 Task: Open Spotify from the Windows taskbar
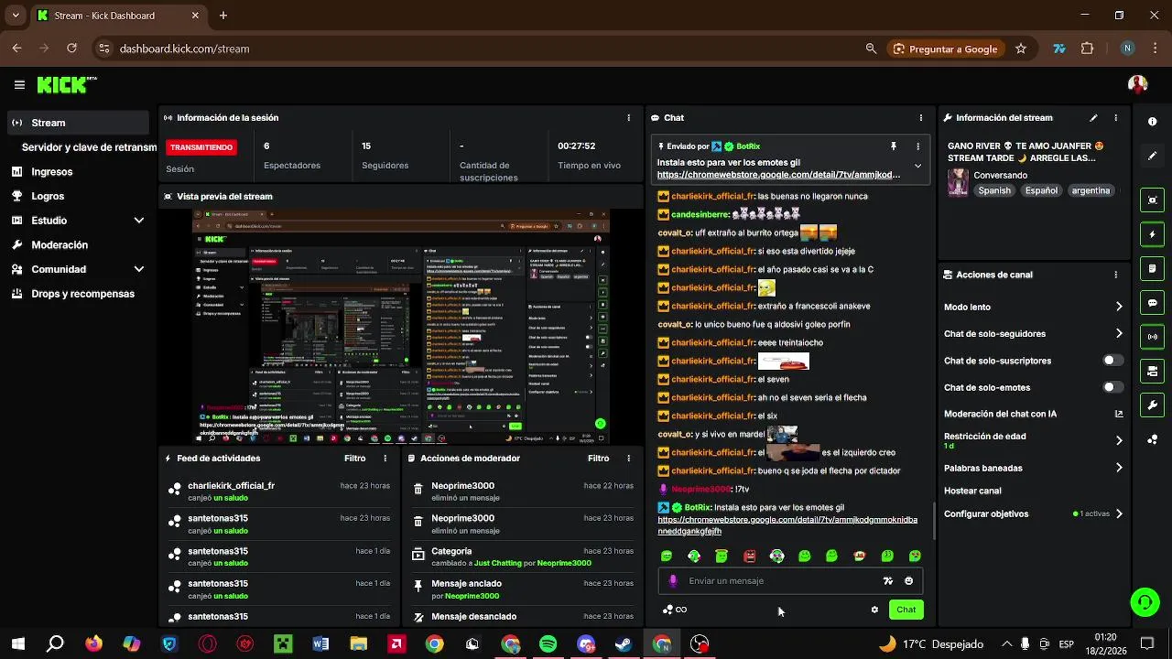click(548, 644)
